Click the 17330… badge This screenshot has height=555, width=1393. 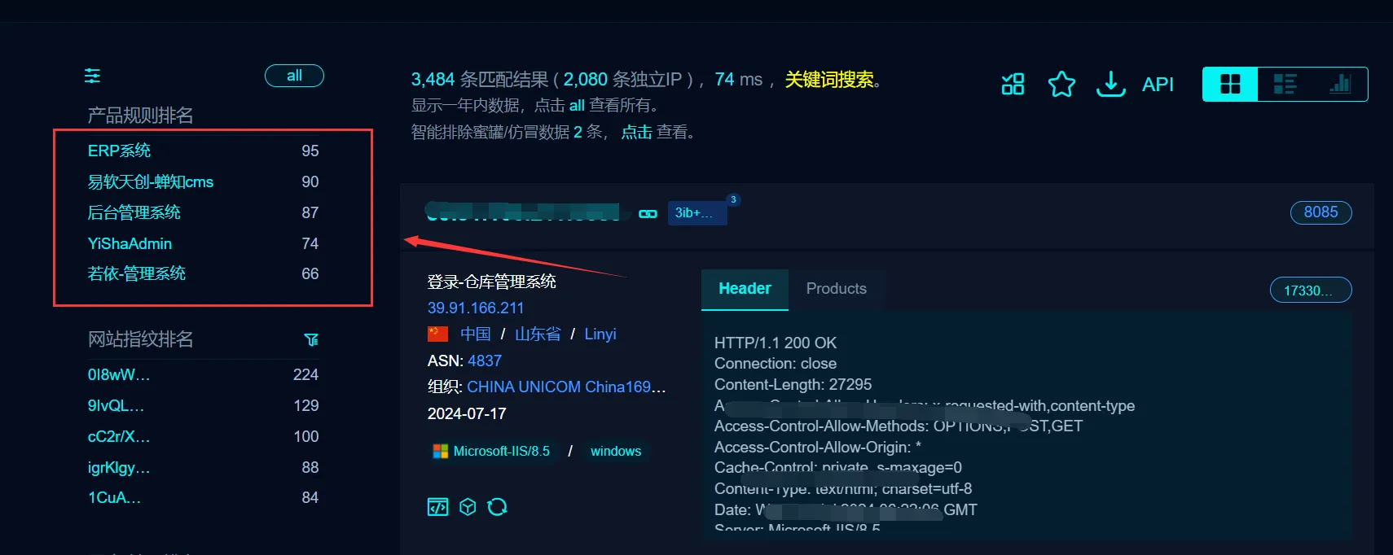(x=1311, y=290)
